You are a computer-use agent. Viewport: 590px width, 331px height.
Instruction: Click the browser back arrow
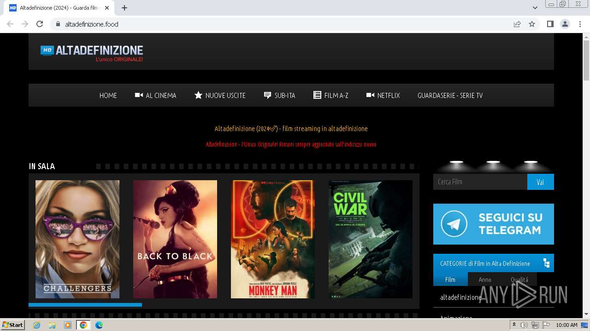(10, 24)
